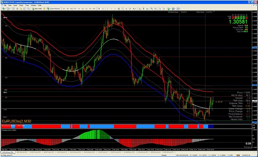Screen dimensions: 258x157
Task: Switch to the EURAUDsq2 chart tab
Action: click(x=89, y=152)
